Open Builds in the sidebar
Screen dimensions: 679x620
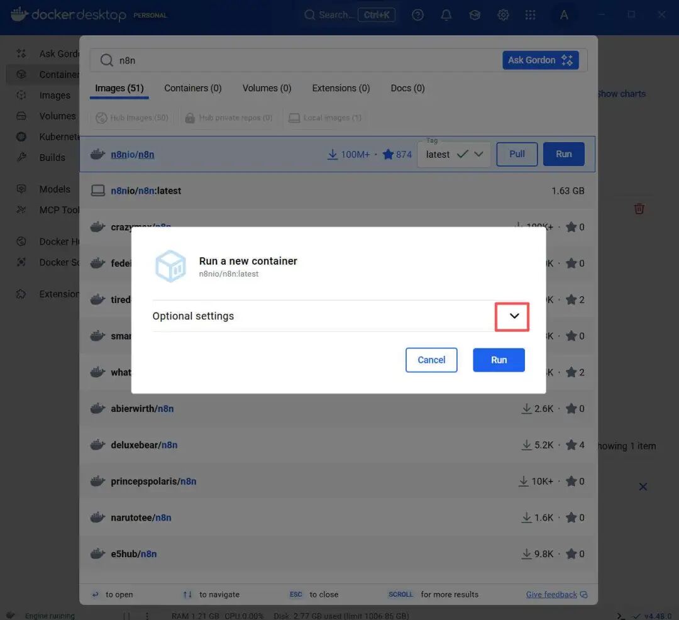[43, 158]
